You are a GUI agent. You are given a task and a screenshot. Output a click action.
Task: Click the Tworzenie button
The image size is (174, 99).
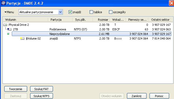pyautogui.click(x=16, y=89)
